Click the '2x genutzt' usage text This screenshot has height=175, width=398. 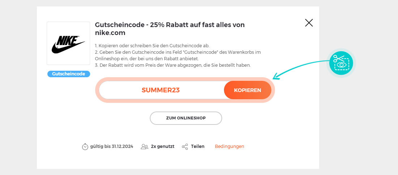(162, 146)
